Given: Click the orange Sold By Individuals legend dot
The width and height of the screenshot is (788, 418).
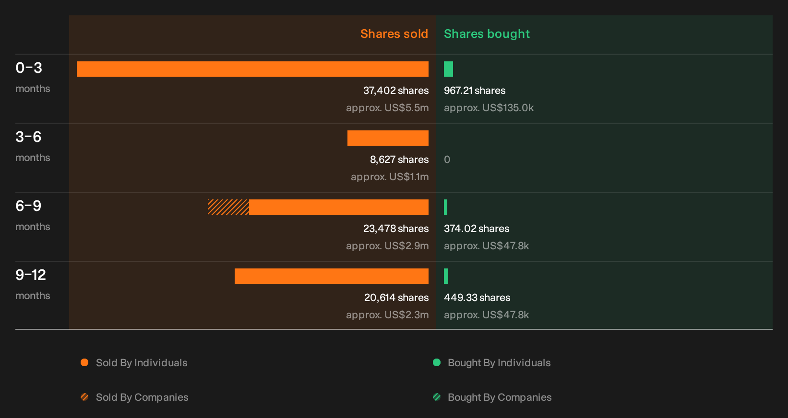Looking at the screenshot, I should click(84, 362).
